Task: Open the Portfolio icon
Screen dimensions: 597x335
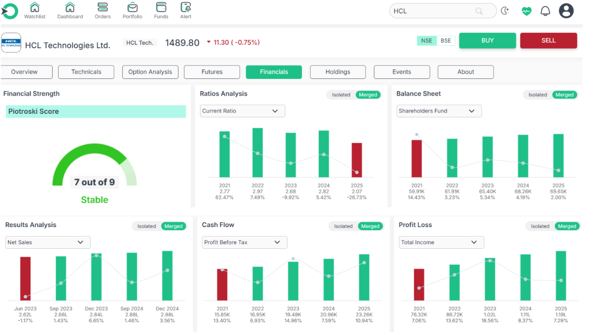Action: tap(132, 7)
